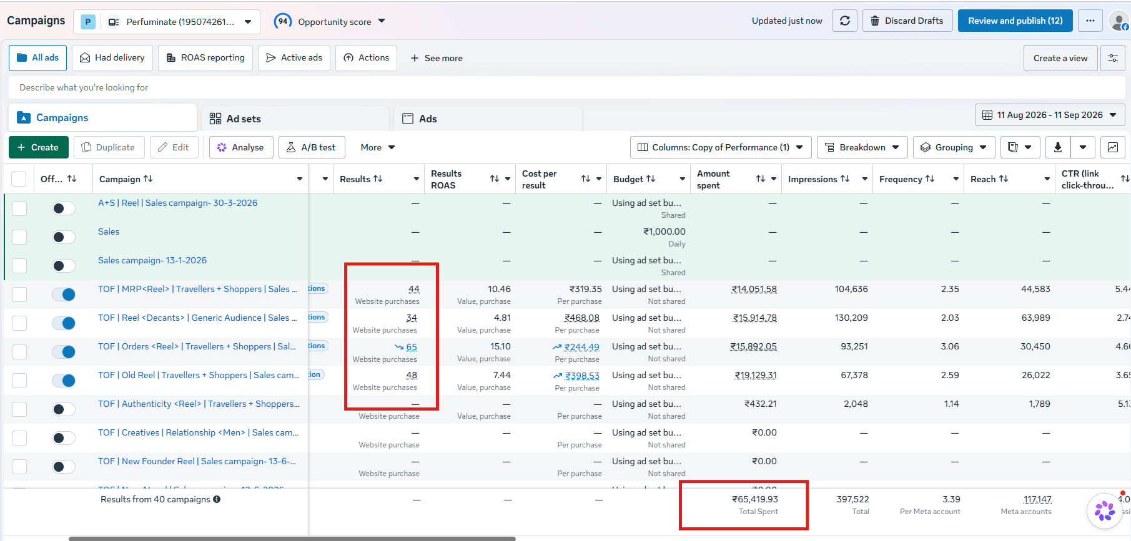Sort by Impressions column arrows
The width and height of the screenshot is (1131, 541).
pyautogui.click(x=844, y=179)
